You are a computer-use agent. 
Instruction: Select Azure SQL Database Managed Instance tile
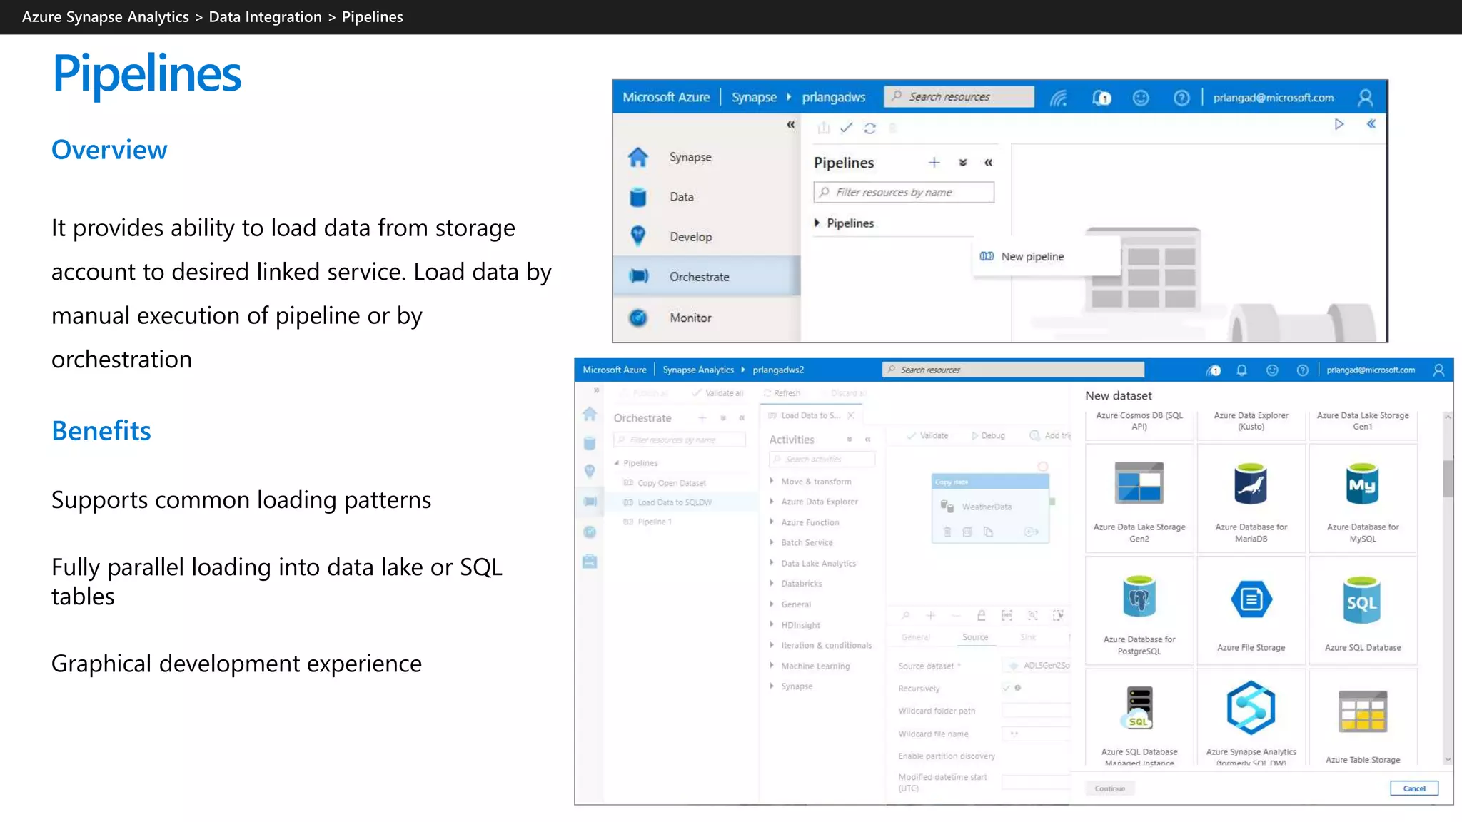[x=1139, y=718]
